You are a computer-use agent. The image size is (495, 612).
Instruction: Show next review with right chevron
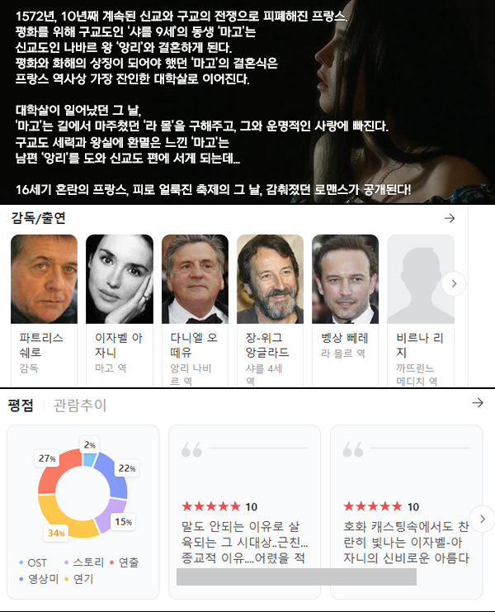coord(482,519)
